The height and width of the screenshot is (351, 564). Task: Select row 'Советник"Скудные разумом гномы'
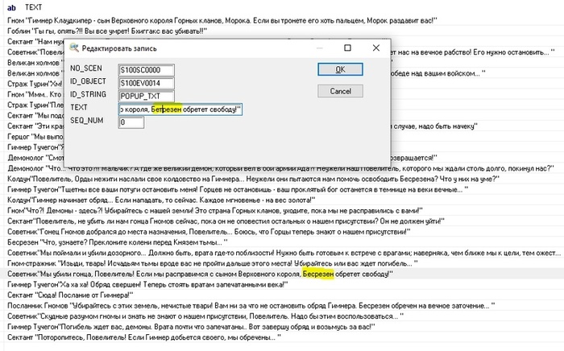(282, 316)
